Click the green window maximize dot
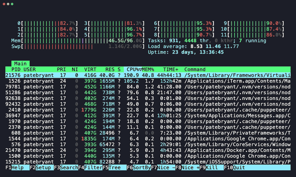This screenshot has width=296, height=177. pos(12,4)
